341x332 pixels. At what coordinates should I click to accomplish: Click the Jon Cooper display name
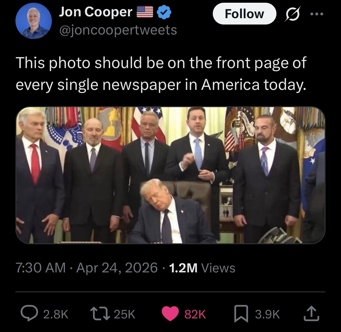(96, 12)
